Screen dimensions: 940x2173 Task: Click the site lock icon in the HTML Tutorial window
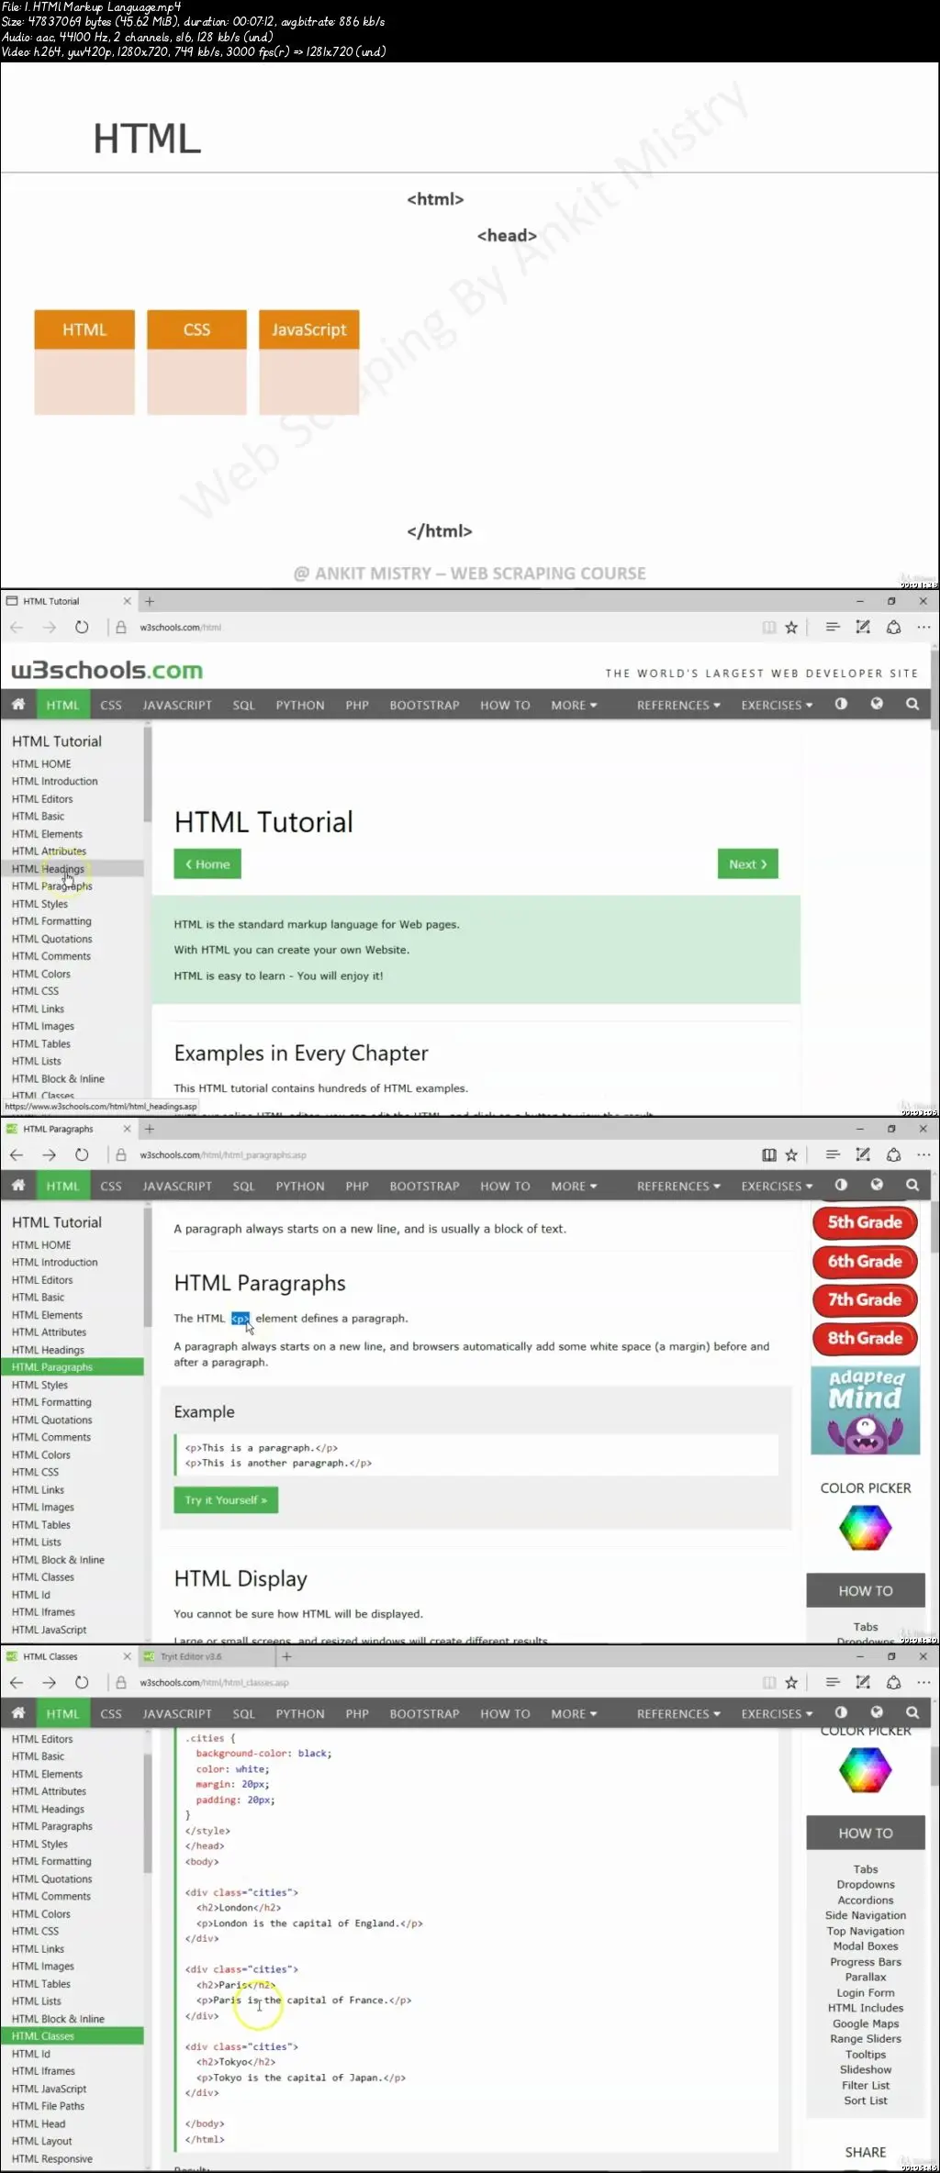coord(120,627)
